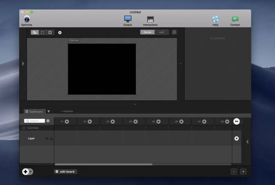The width and height of the screenshot is (275, 185).
Task: Click the edit board button
Action: (65, 172)
